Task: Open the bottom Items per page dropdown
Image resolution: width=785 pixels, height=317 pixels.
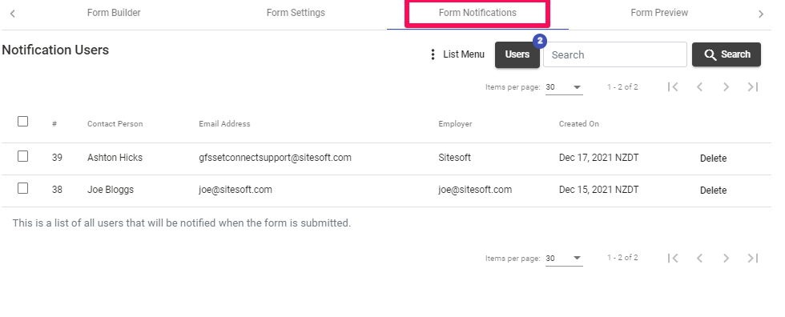Action: [564, 258]
